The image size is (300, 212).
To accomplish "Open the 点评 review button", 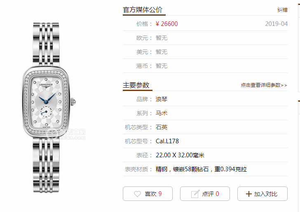I will coord(205,193).
